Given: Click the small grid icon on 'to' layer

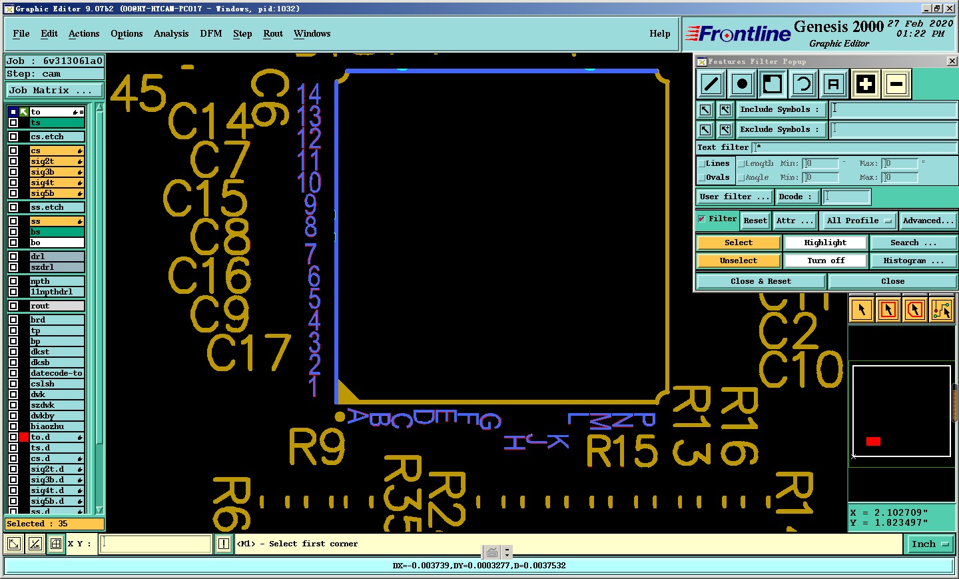Looking at the screenshot, I should point(81,112).
